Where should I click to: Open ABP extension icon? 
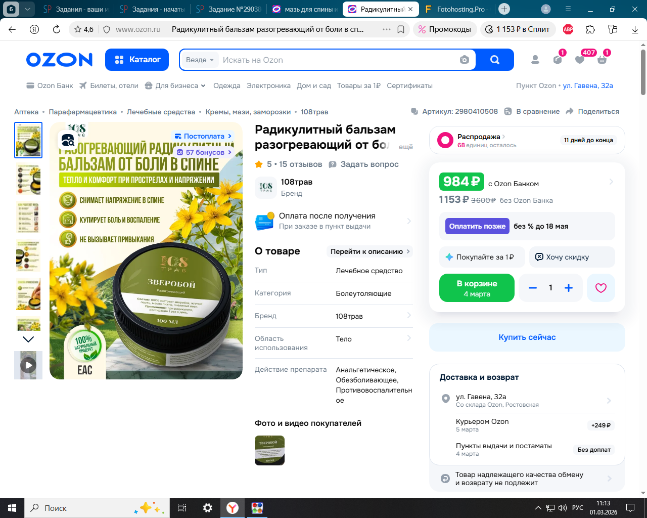point(568,29)
